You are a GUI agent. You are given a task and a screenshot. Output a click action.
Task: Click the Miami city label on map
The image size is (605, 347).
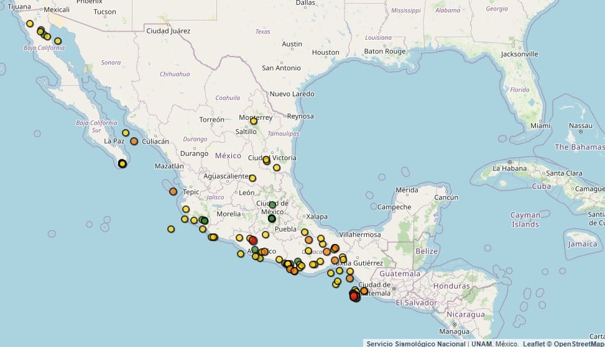pos(540,125)
